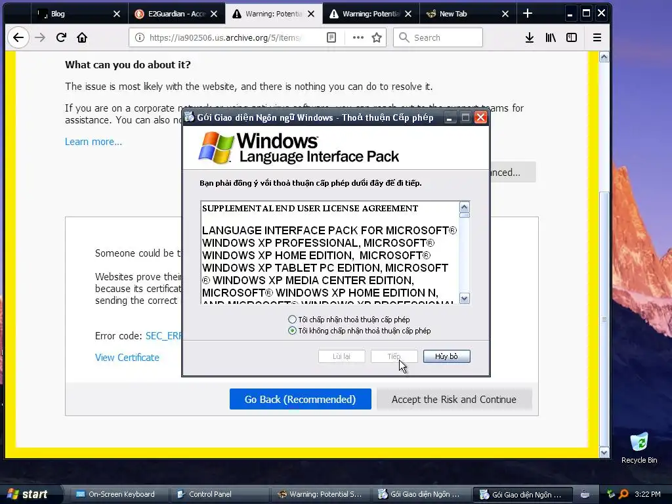
Task: Click license text scrollbar down arrow
Action: coord(464,298)
